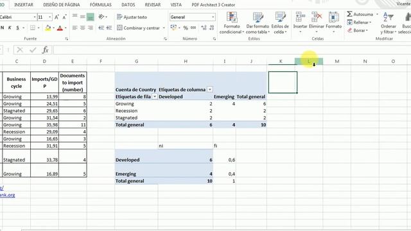Image resolution: width=411 pixels, height=231 pixels.
Task: Increase font size icon
Action: 57,17
